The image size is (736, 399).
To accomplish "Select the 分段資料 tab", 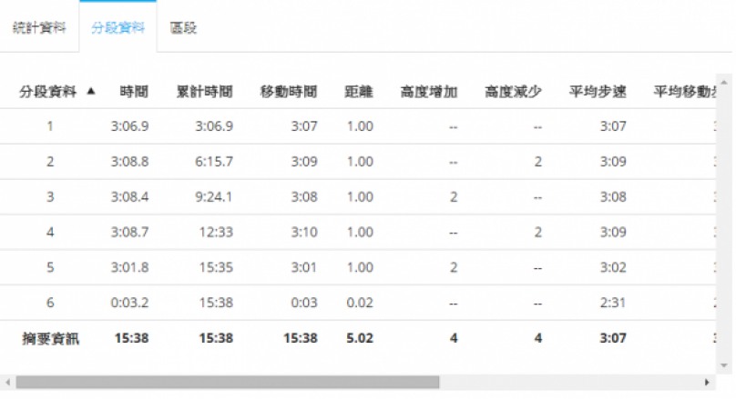I will tap(118, 27).
